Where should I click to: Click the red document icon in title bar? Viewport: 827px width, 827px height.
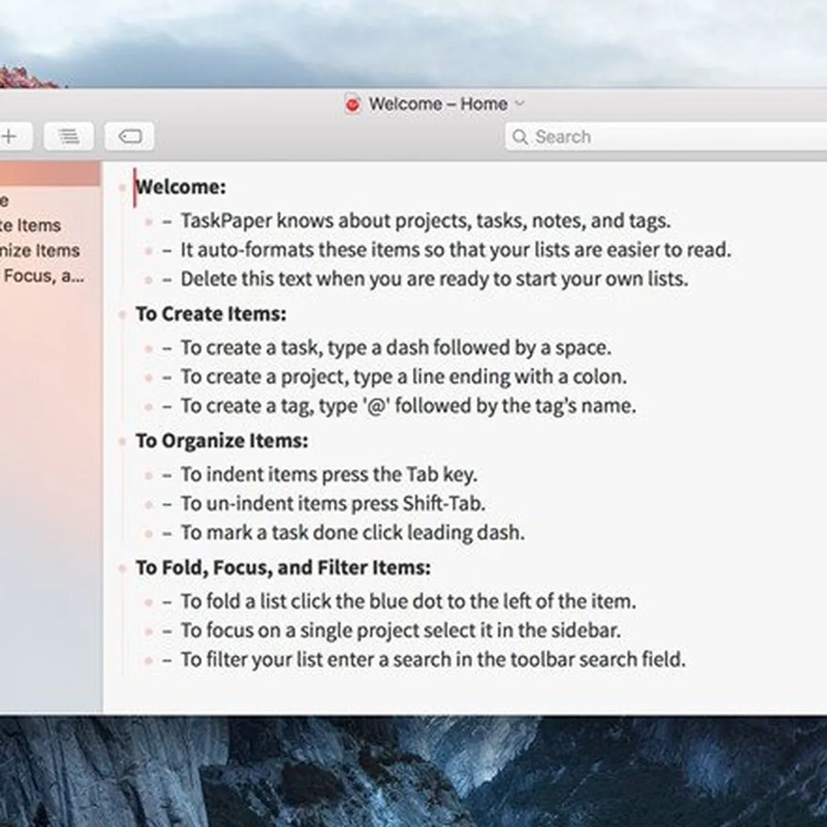(353, 105)
